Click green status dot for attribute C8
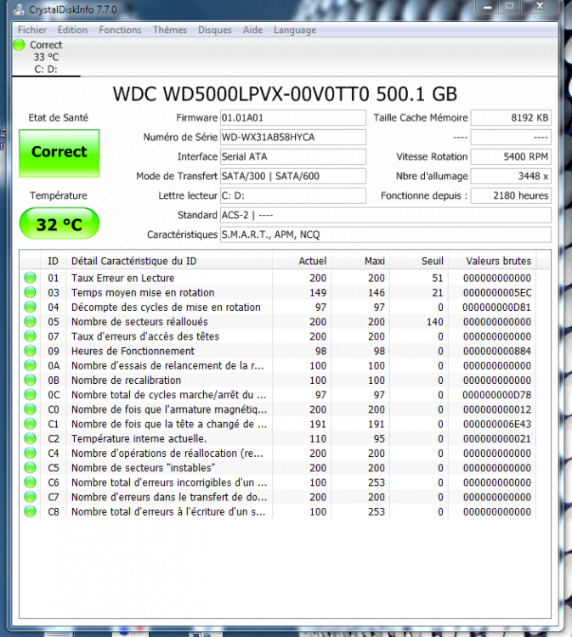572x637 pixels. point(30,511)
